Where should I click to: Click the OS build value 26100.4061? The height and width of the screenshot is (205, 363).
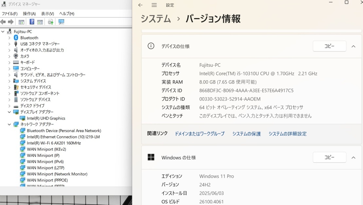click(211, 202)
